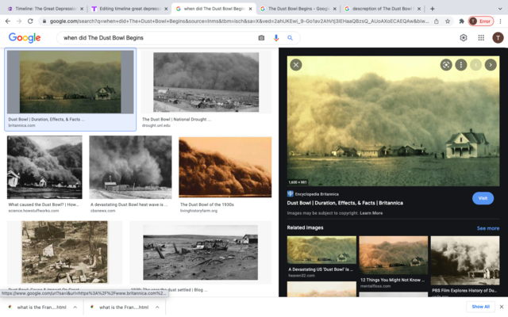The width and height of the screenshot is (508, 317).
Task: Open the preview title Dust Bowl Britannica link
Action: coord(345,203)
